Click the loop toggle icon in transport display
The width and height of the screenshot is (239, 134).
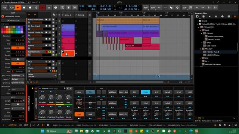121,7
